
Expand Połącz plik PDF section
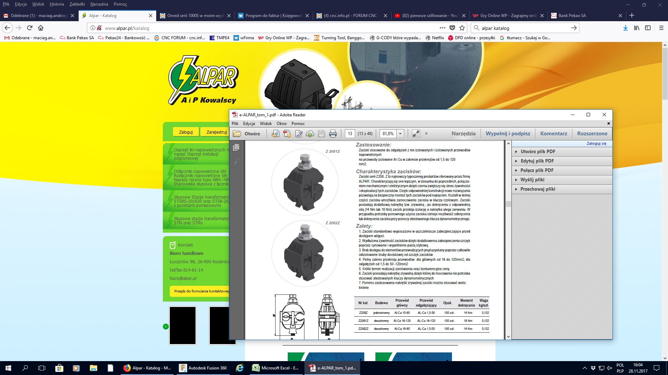(562, 170)
